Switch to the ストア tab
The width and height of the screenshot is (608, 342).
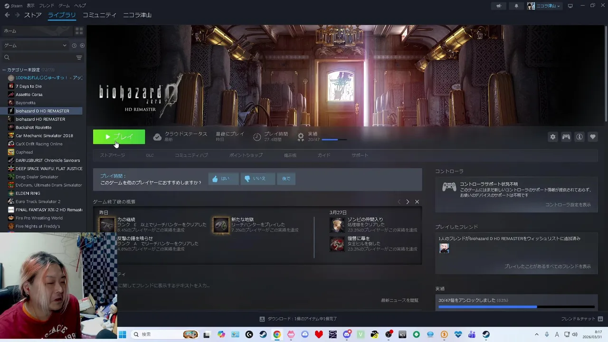click(x=33, y=15)
